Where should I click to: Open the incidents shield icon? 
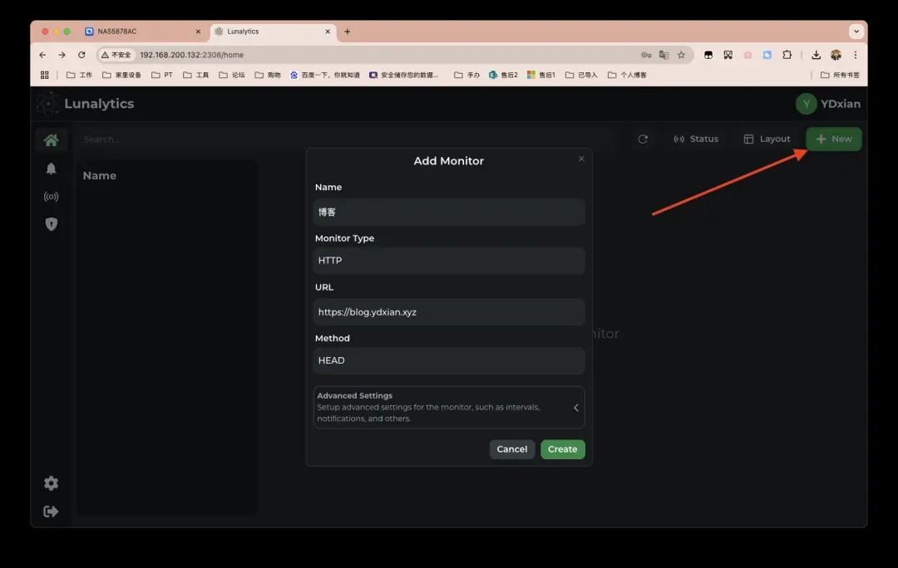(51, 224)
